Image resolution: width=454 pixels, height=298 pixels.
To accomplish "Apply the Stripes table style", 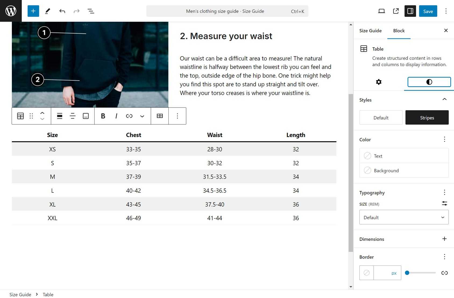I will pos(427,118).
